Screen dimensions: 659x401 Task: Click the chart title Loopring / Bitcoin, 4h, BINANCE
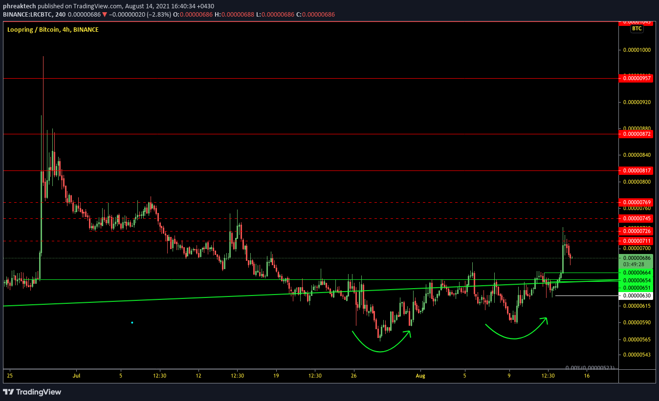tap(53, 30)
